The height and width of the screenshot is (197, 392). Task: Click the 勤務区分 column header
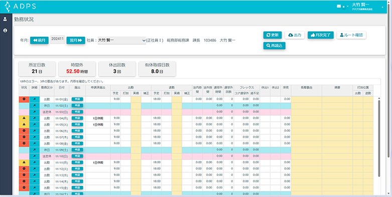[47, 90]
